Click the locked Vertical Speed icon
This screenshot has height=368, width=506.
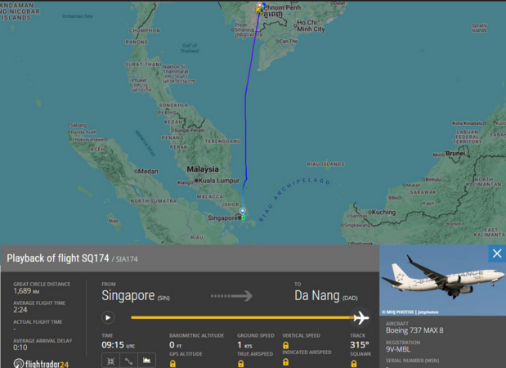tap(285, 345)
